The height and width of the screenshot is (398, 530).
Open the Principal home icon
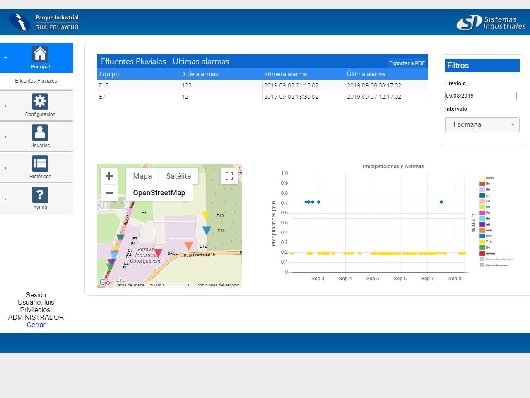40,54
